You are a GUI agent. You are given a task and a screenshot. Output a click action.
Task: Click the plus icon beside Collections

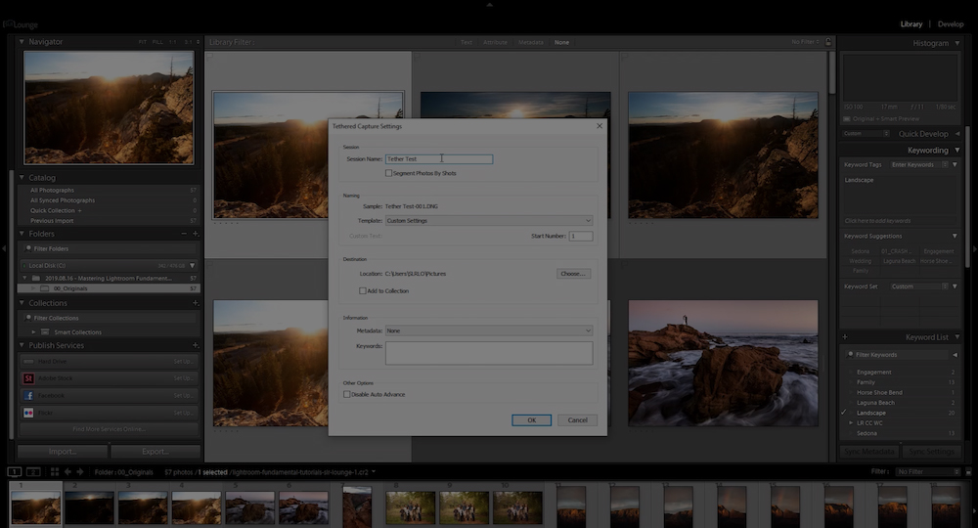(x=196, y=303)
